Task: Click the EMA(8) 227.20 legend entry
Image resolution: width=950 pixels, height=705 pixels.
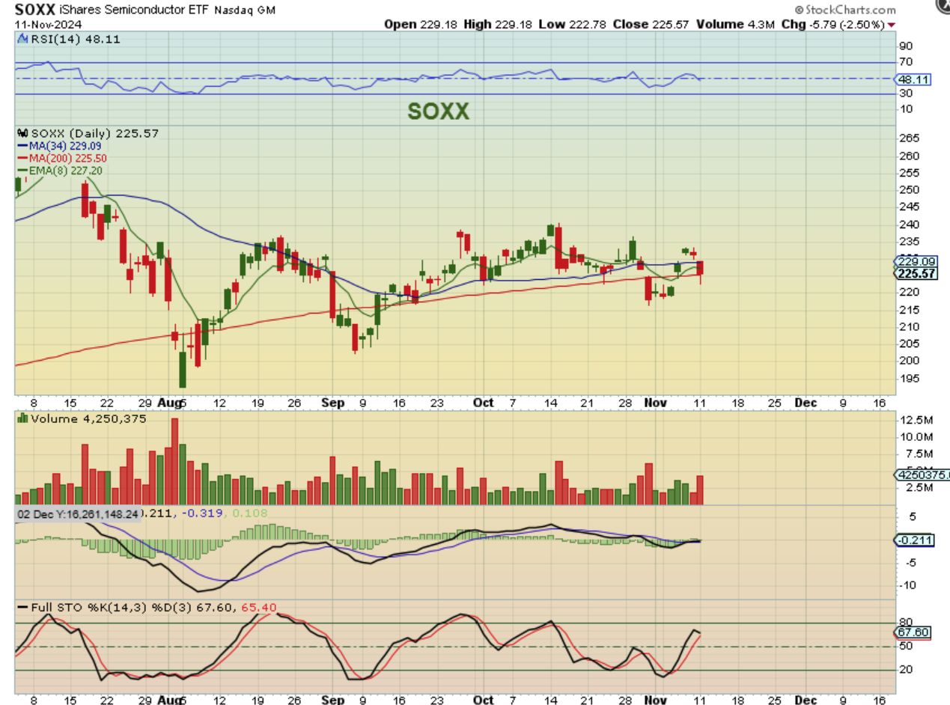Action: pyautogui.click(x=60, y=171)
